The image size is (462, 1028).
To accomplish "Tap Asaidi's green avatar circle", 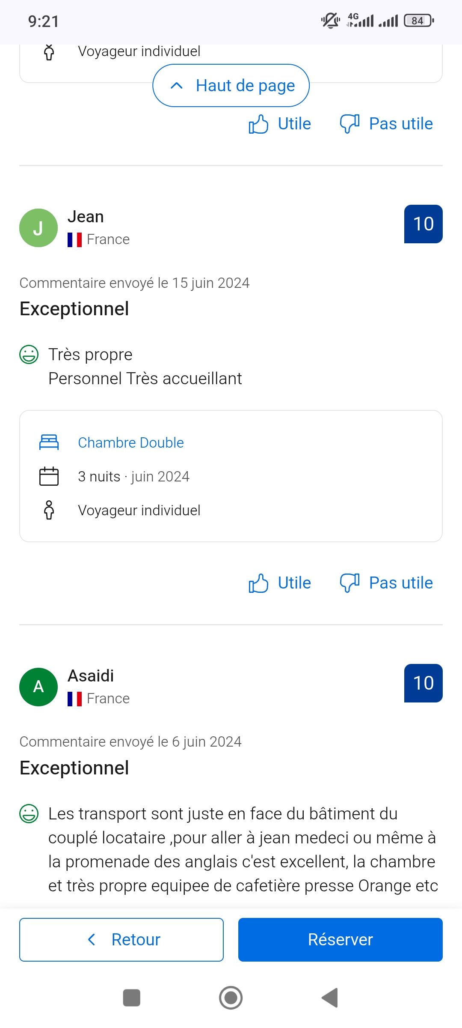I will click(38, 687).
